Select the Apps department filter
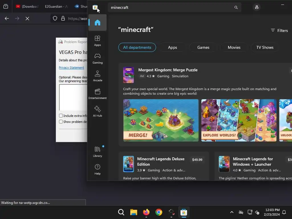Image resolution: width=292 pixels, height=219 pixels. pyautogui.click(x=173, y=48)
